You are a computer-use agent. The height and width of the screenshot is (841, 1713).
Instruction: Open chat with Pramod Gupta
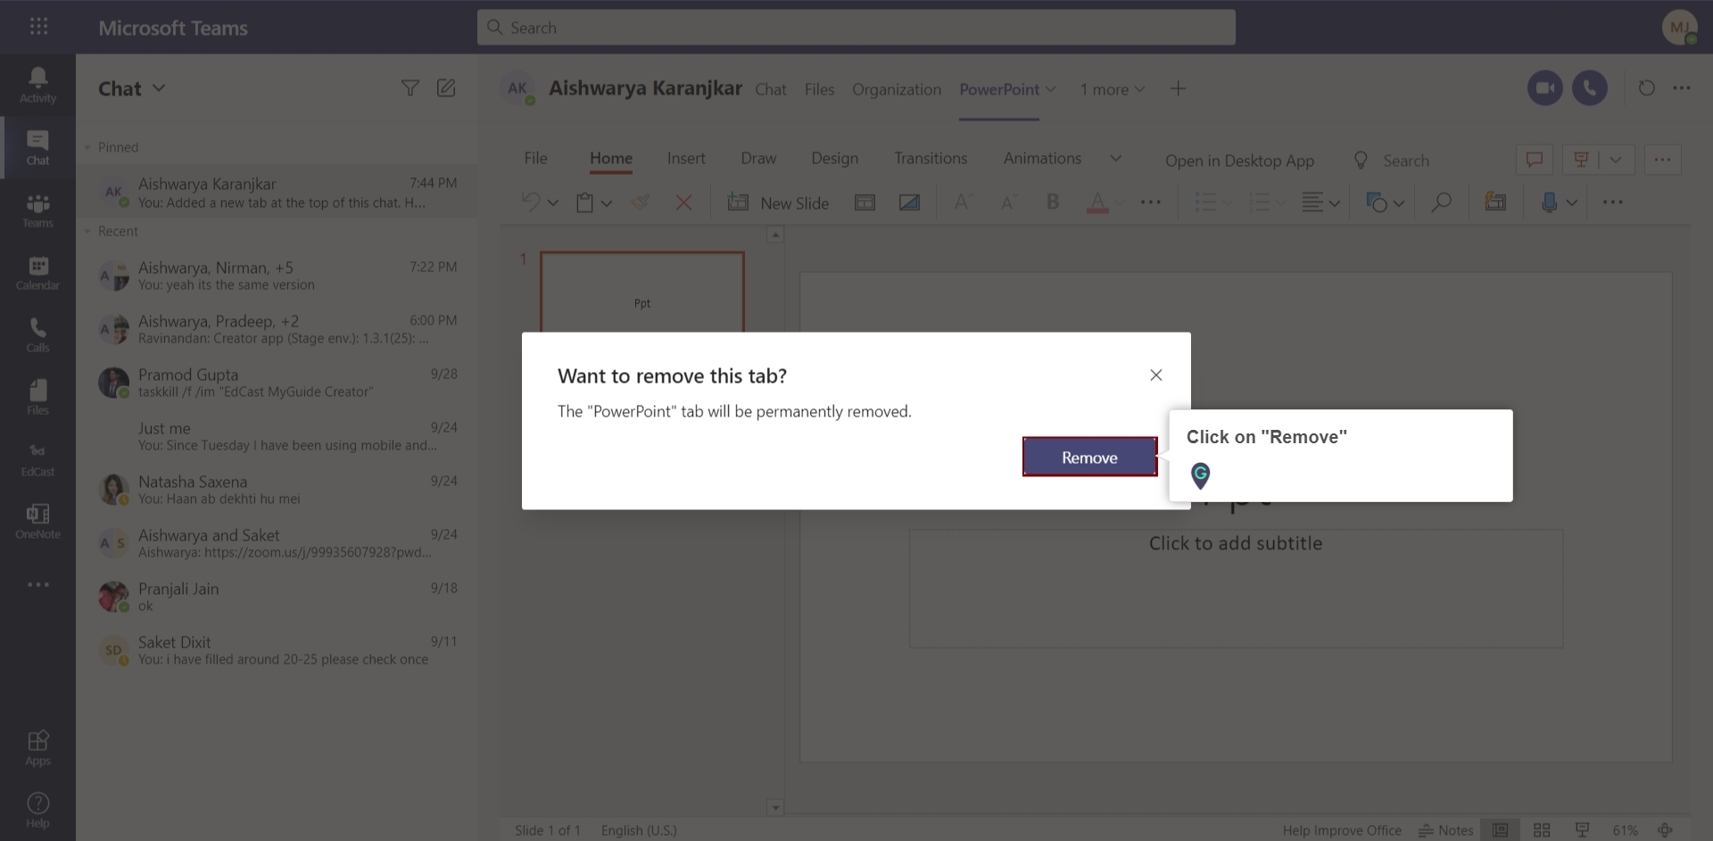point(277,383)
